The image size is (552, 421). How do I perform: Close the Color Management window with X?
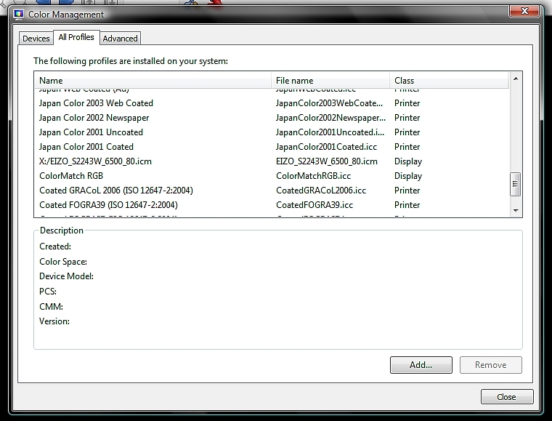coord(524,11)
